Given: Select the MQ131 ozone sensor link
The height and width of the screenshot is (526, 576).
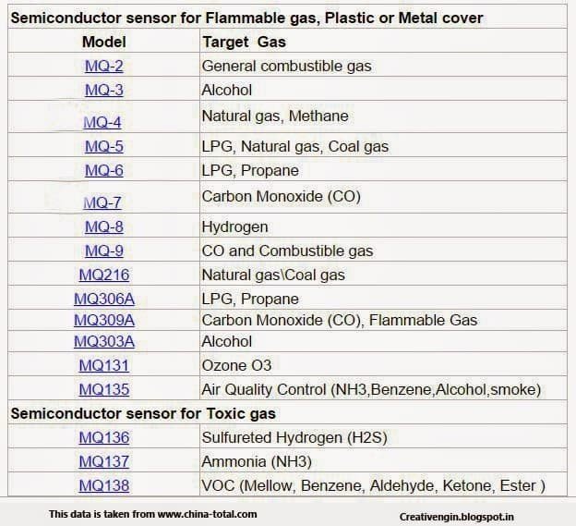Looking at the screenshot, I should point(103,365).
